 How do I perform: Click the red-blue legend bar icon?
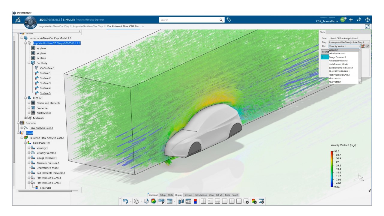[195, 201]
